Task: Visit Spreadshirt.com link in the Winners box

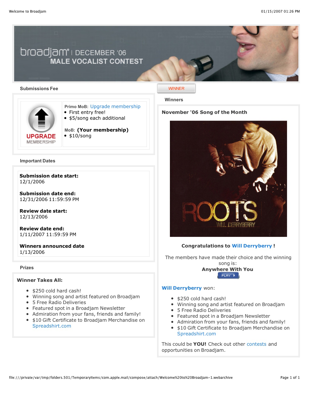Action: [196, 334]
